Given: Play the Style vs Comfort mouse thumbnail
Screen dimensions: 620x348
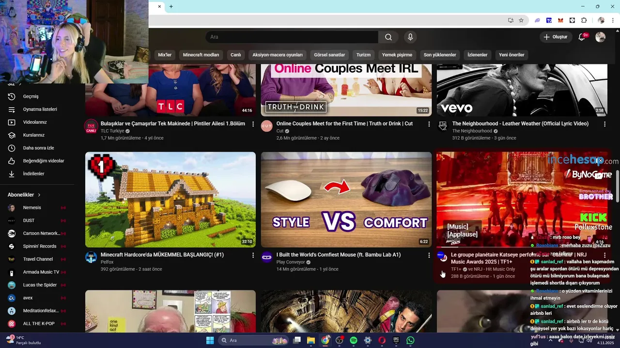Looking at the screenshot, I should pyautogui.click(x=346, y=200).
